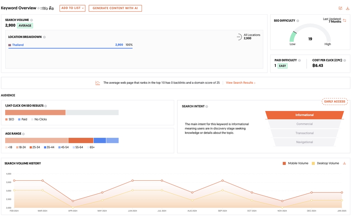Click the Thailand location link
Screen dimensions: 353x216
pos(18,45)
